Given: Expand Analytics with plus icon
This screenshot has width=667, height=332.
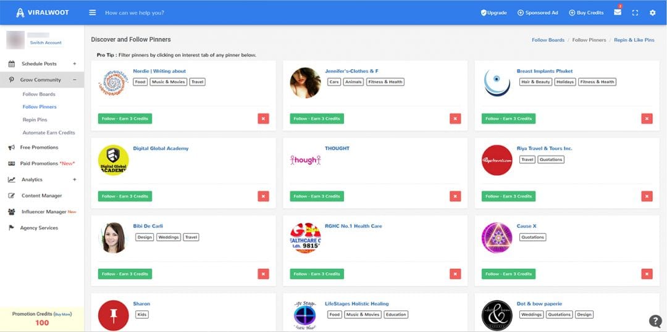Looking at the screenshot, I should pyautogui.click(x=75, y=180).
